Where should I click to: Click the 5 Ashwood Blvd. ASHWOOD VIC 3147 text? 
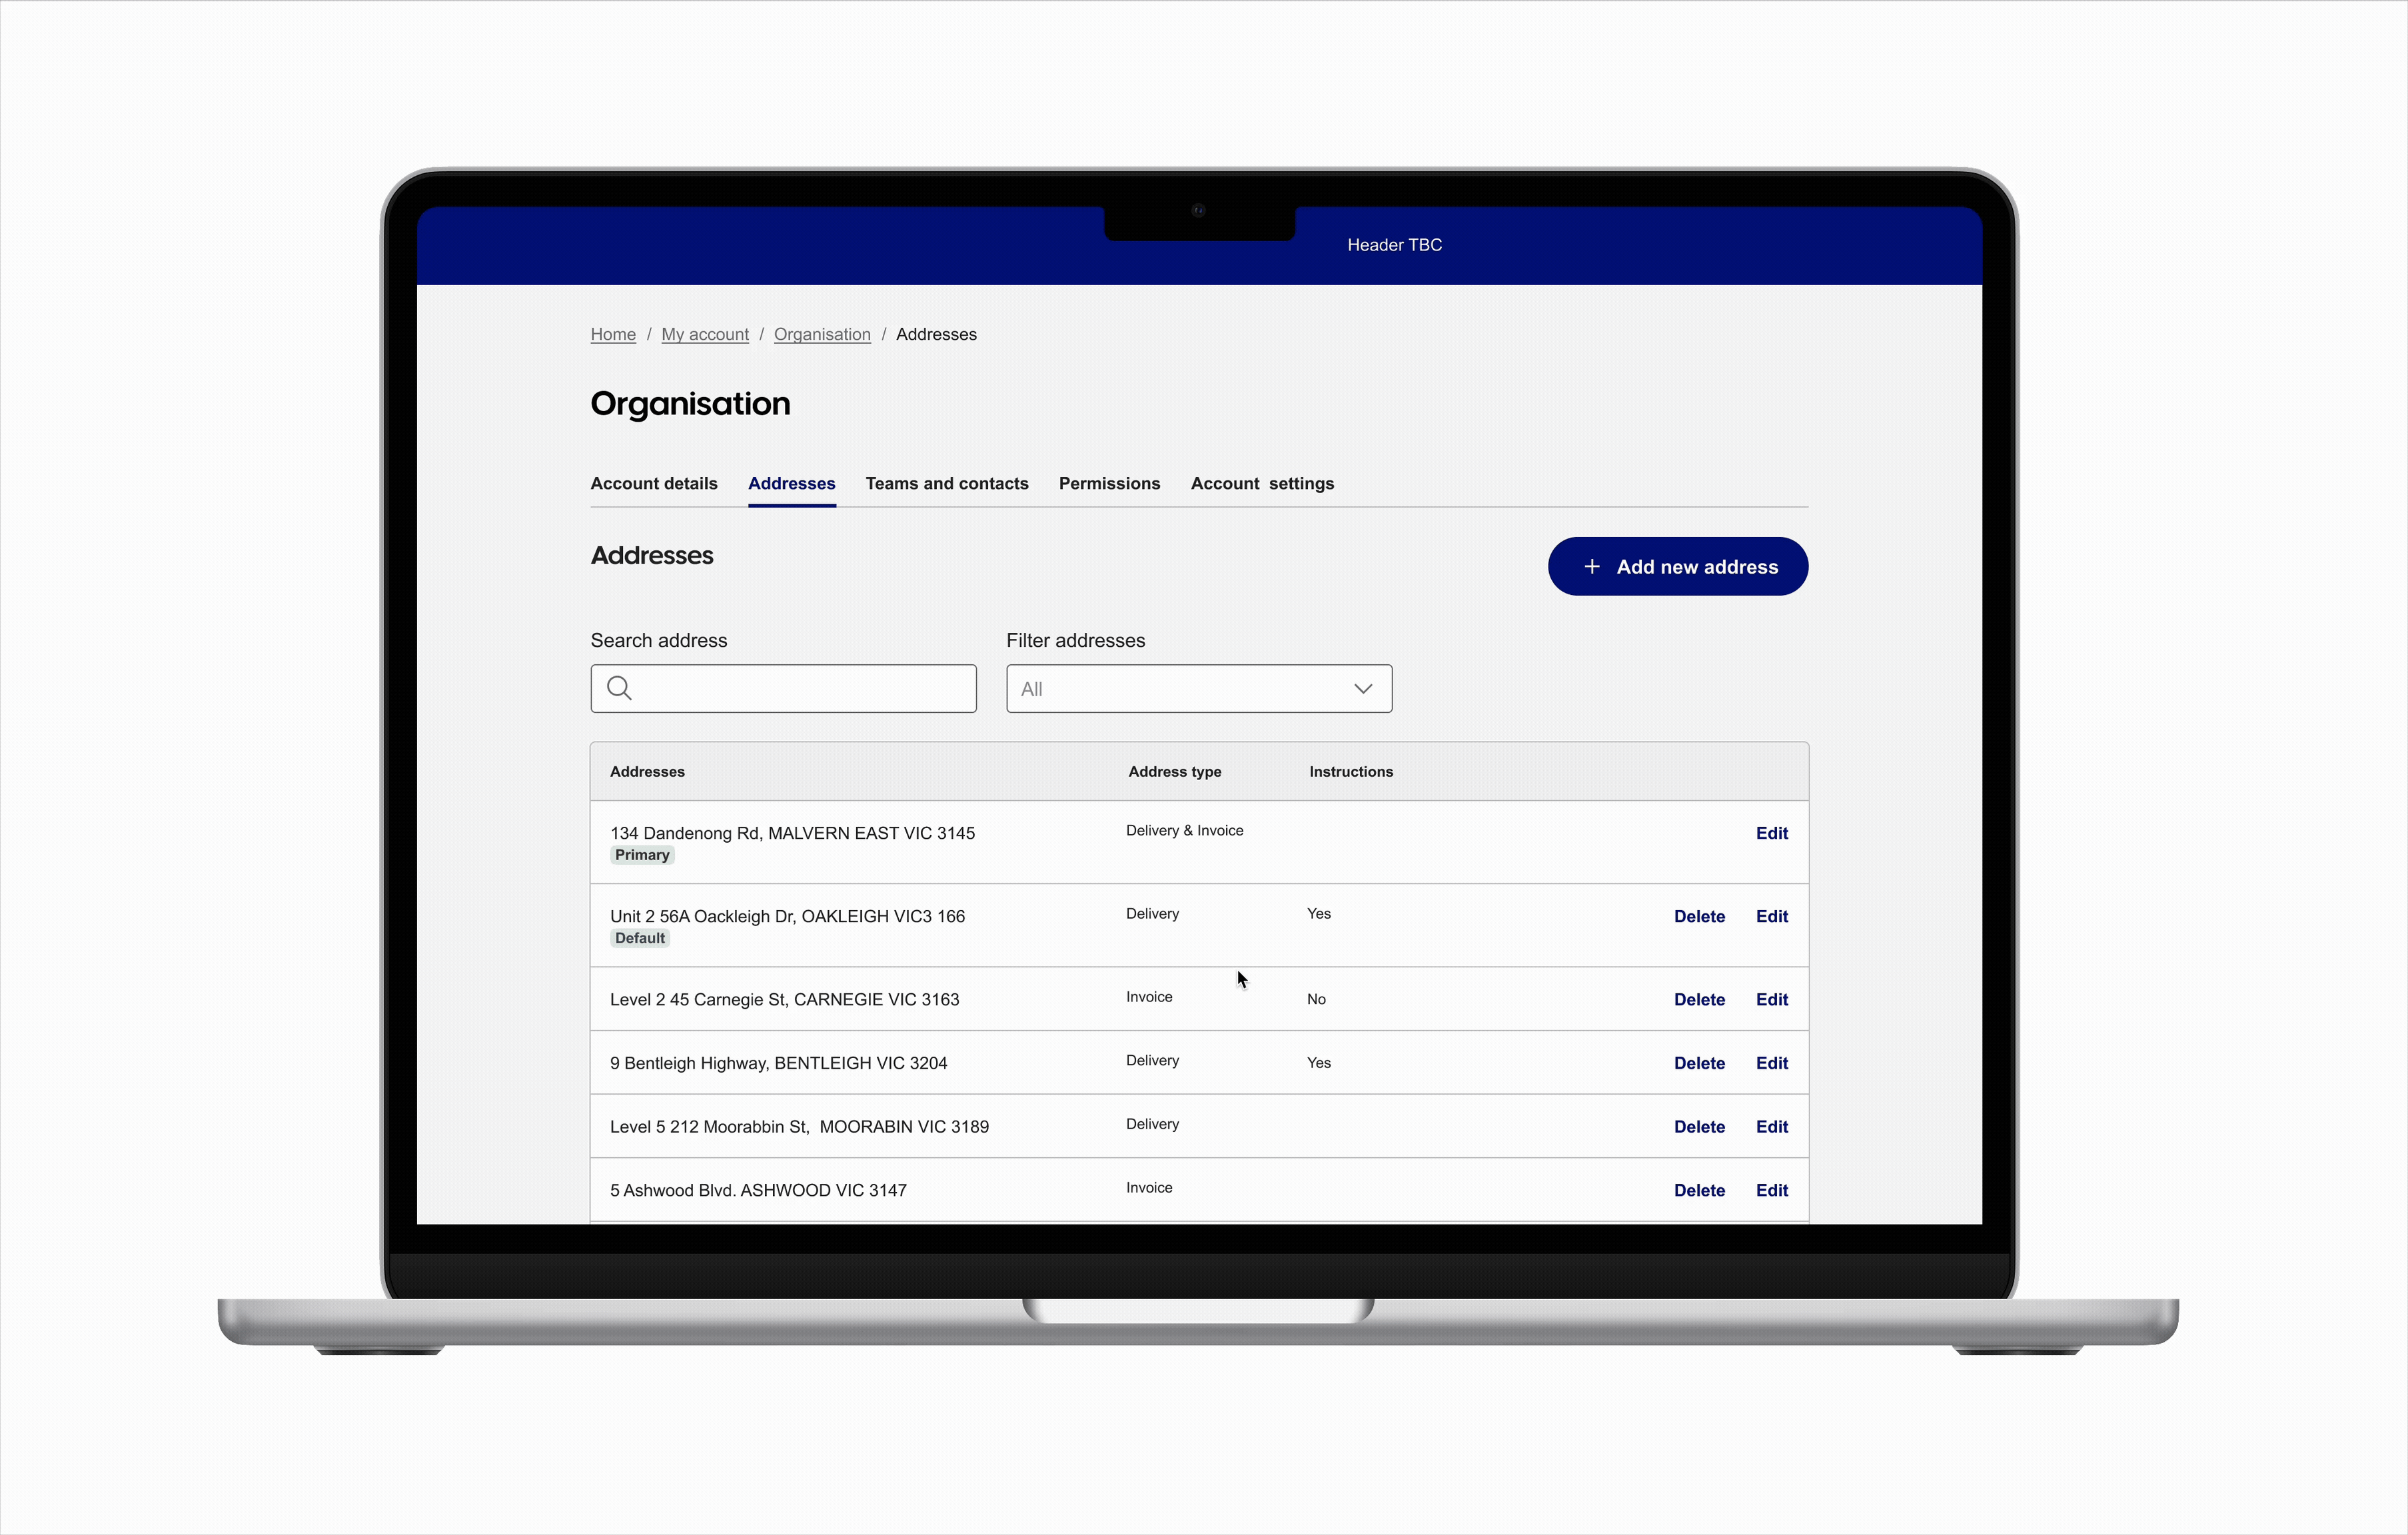tap(758, 1190)
